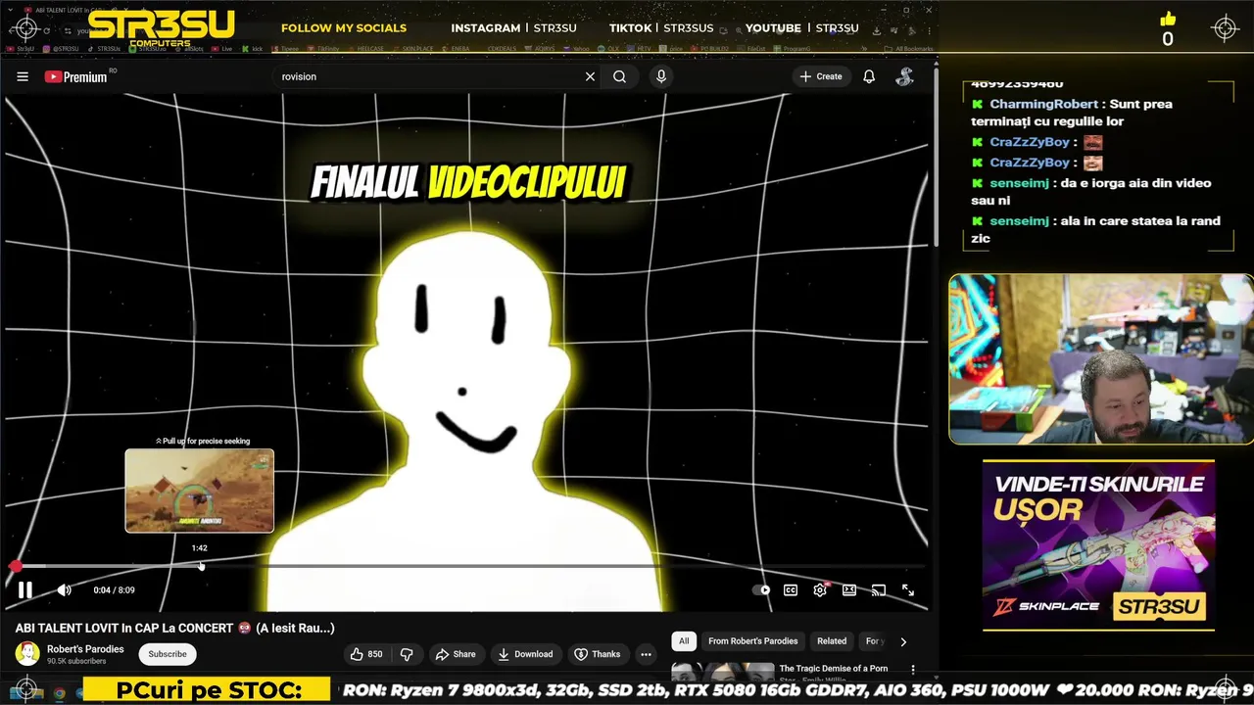Viewport: 1254px width, 705px height.
Task: Click the YouTube STR3SU overlay label
Action: pyautogui.click(x=801, y=27)
